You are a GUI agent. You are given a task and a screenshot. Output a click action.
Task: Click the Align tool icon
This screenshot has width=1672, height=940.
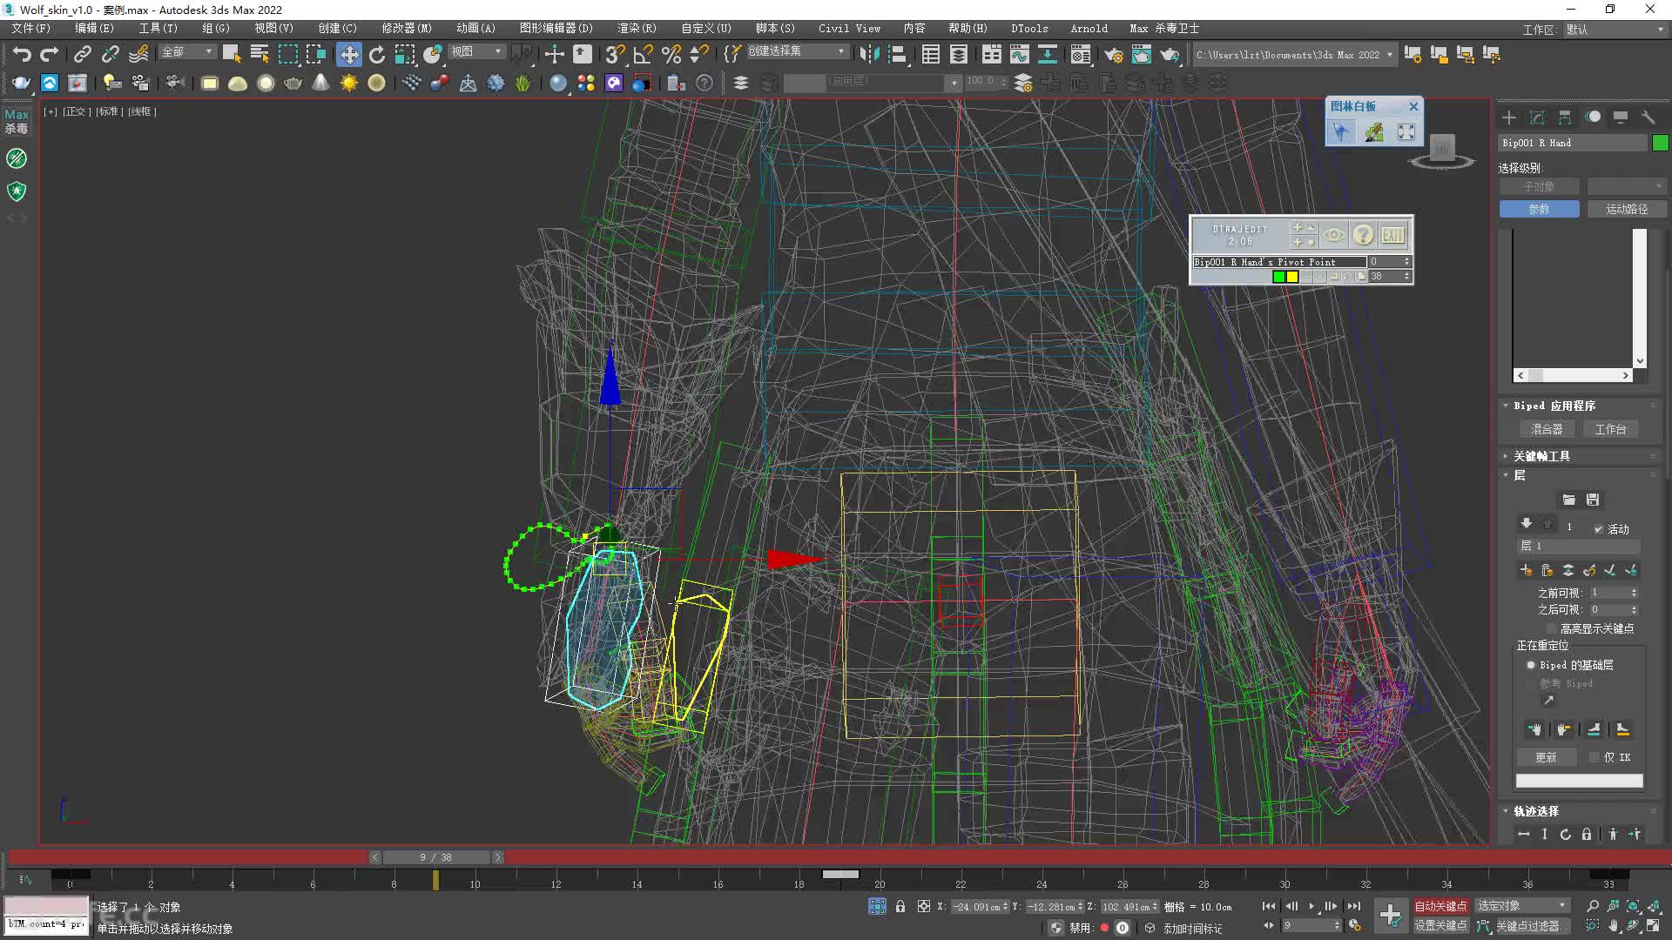(897, 54)
